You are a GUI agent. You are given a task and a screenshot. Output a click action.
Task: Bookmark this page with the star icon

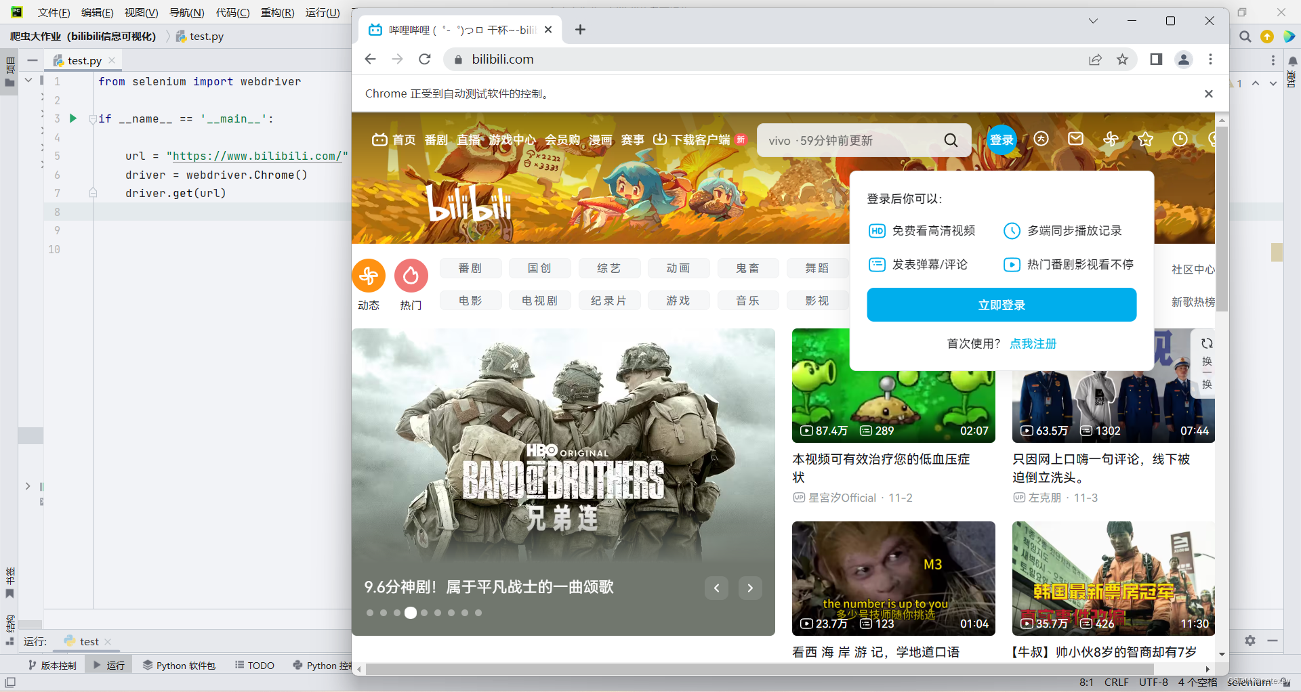(x=1123, y=60)
